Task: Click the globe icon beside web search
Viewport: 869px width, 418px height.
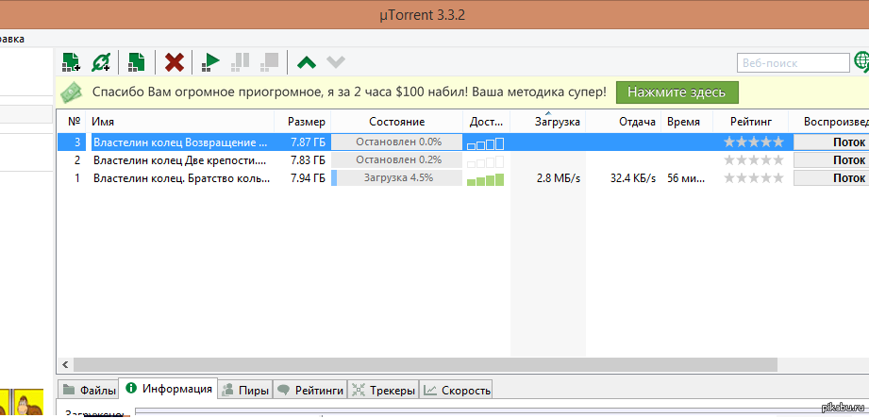Action: click(861, 62)
